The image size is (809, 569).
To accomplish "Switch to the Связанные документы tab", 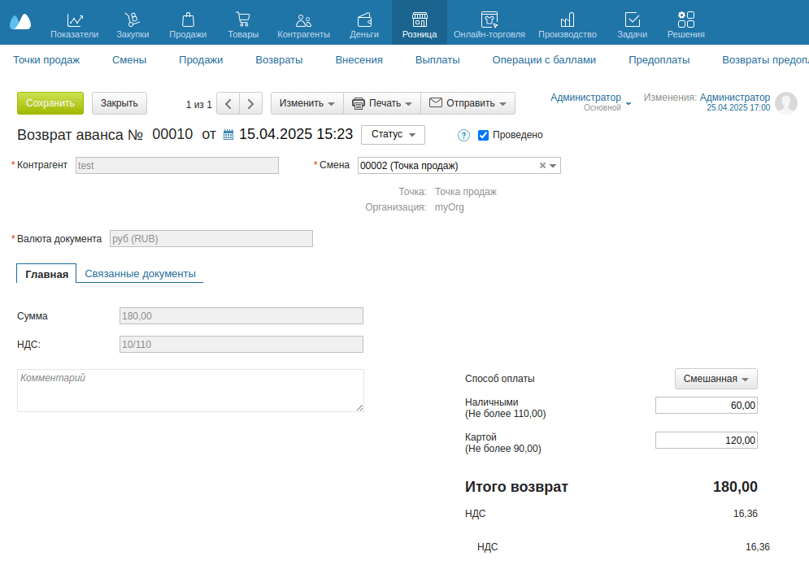I will (x=140, y=274).
